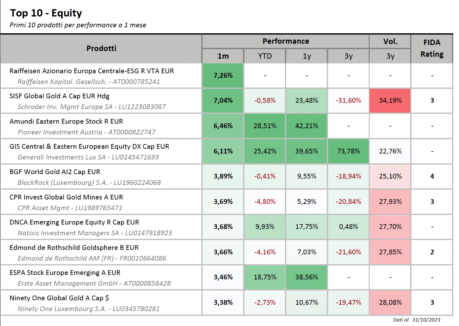459x326 pixels.
Task: Open DNCA Emerging Europe Equity R Cap EUR
Action: pyautogui.click(x=74, y=222)
